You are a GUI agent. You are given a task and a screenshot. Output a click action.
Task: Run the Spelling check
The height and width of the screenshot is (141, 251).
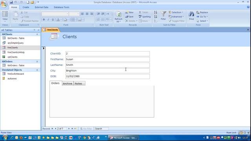[145, 16]
